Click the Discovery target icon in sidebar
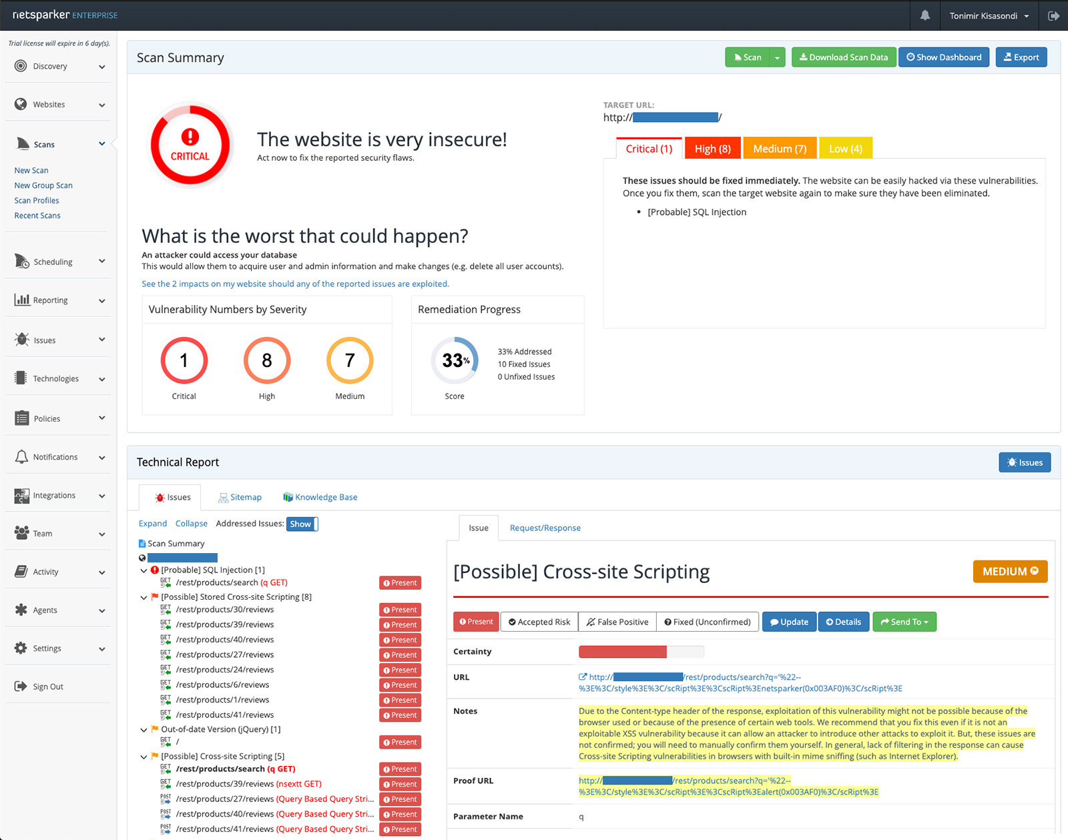This screenshot has height=840, width=1068. (21, 66)
